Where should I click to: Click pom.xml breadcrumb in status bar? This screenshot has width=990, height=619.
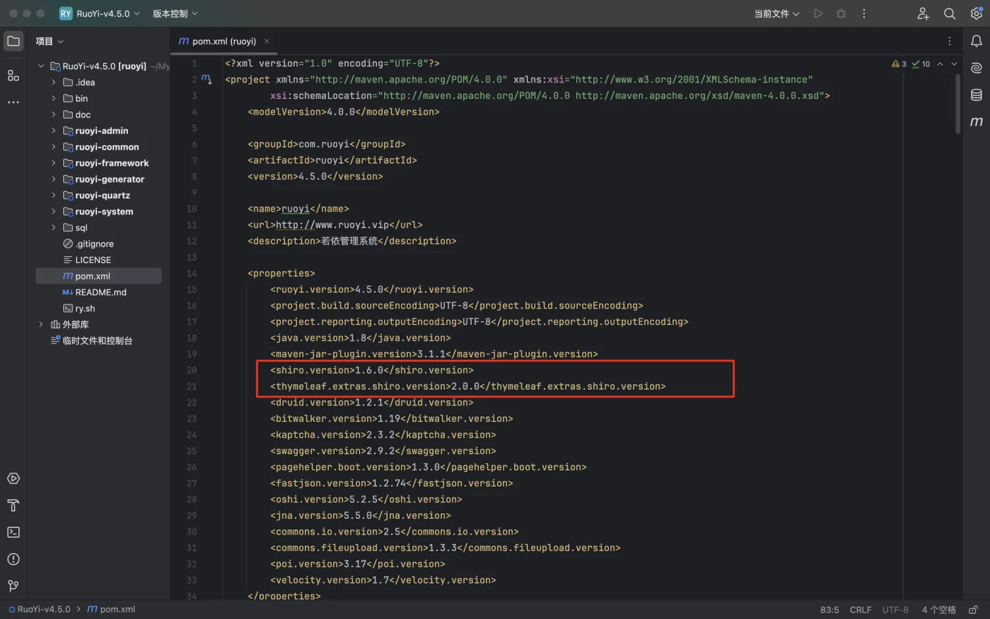pos(111,609)
